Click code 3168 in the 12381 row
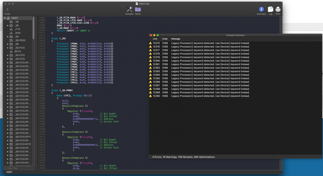 click(x=165, y=64)
